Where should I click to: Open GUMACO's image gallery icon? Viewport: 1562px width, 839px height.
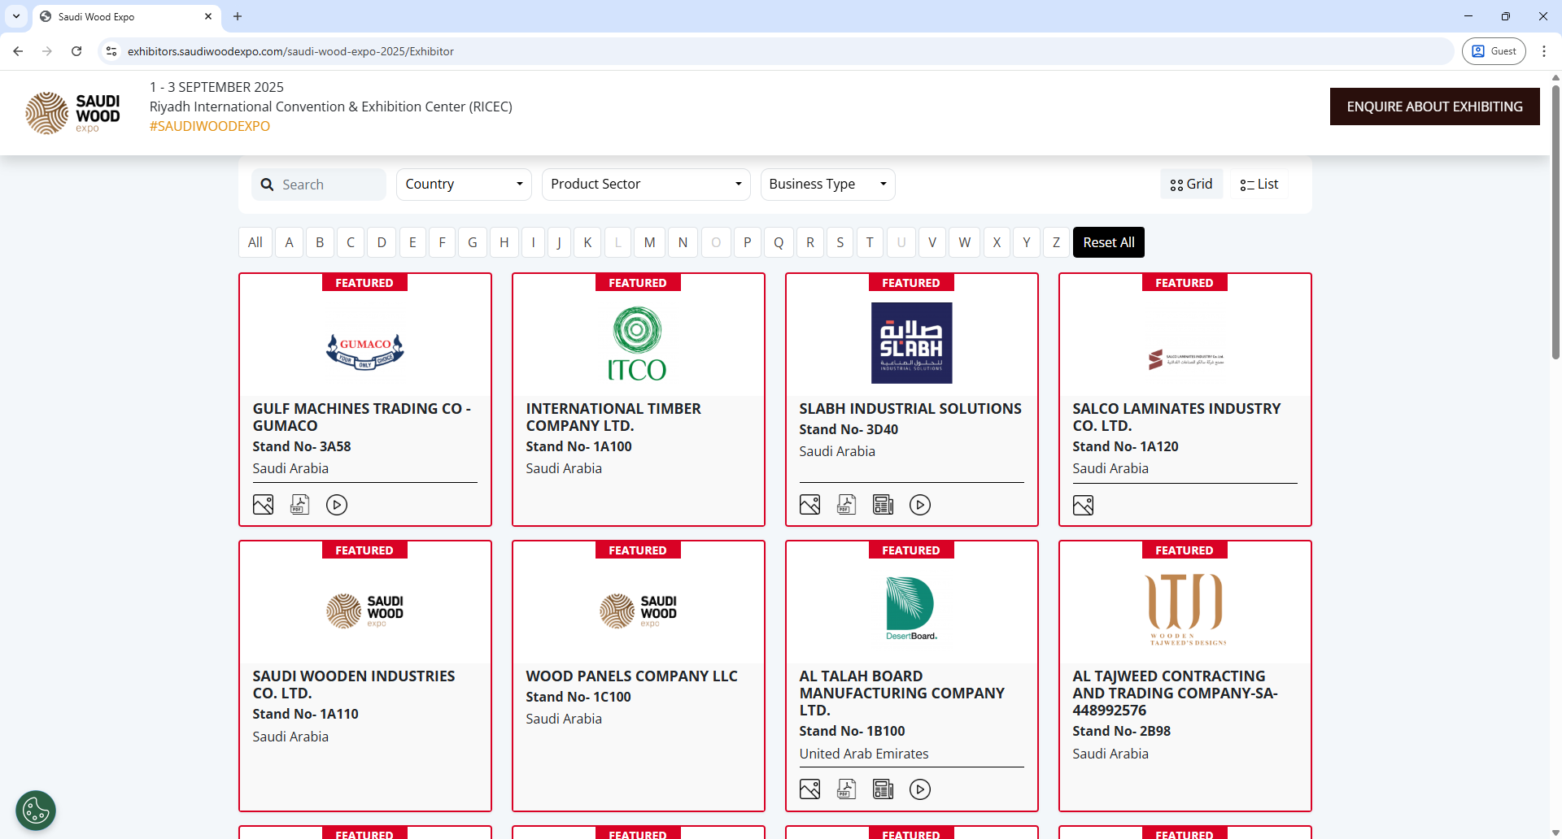coord(263,504)
